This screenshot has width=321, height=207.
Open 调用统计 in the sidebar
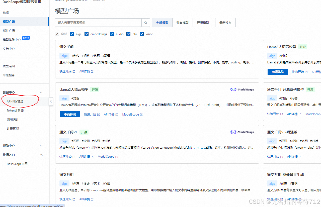[x=13, y=120]
